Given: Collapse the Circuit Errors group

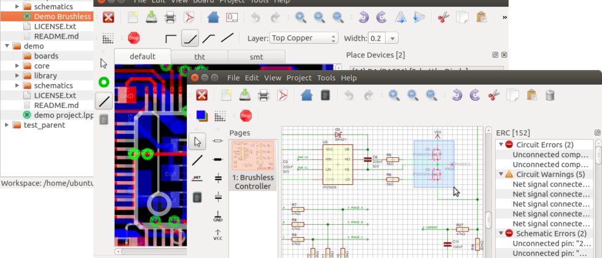Looking at the screenshot, I should click(499, 144).
